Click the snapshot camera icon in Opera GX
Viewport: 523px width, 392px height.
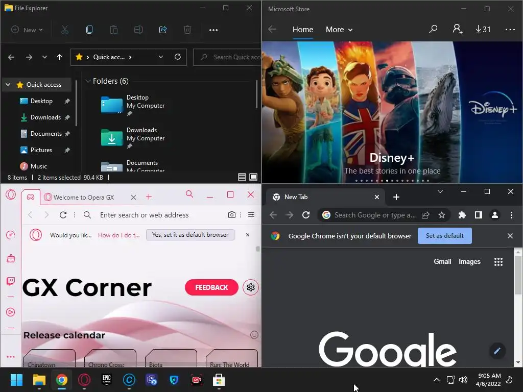click(x=232, y=215)
